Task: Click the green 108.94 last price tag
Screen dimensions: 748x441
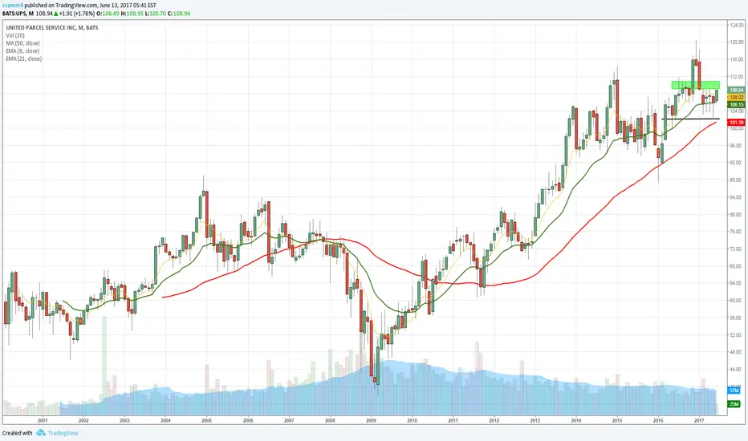Action: (x=736, y=90)
